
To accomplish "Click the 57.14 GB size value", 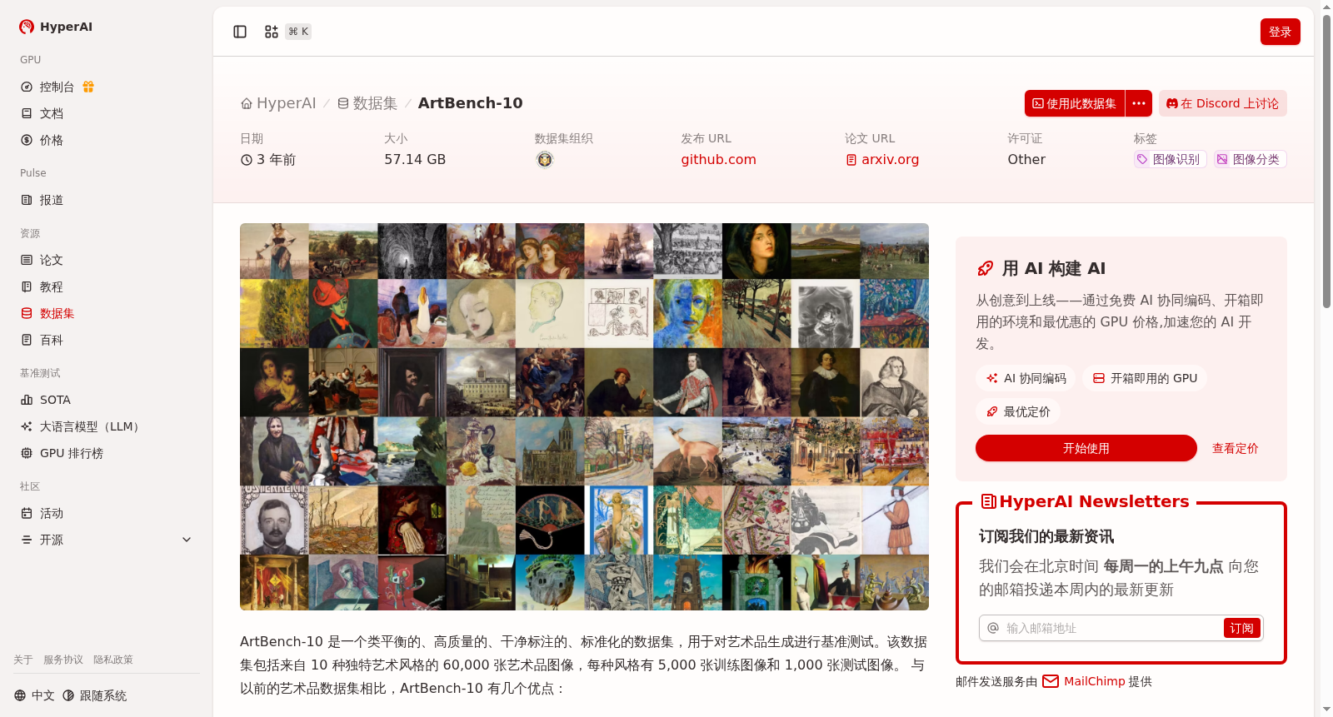I will tap(415, 159).
